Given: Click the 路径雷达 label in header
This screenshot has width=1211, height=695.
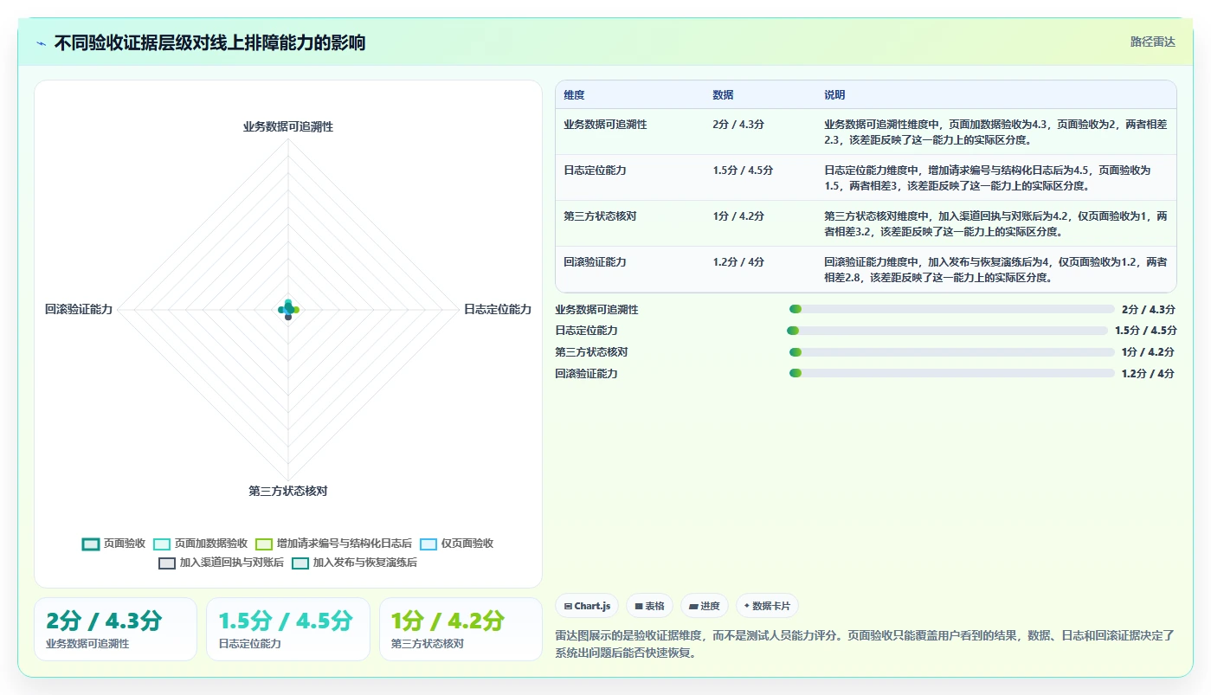Looking at the screenshot, I should click(1152, 42).
